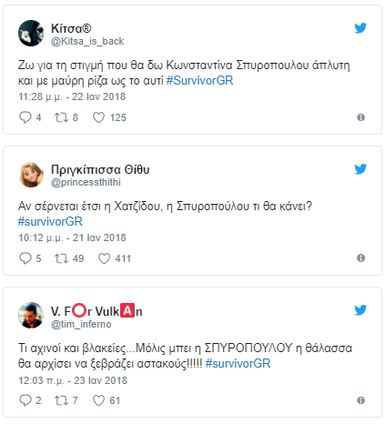
Task: Like the tweet with 411 likes
Action: (104, 258)
